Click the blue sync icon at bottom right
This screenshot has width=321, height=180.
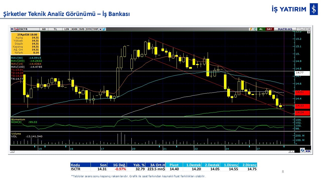[302, 150]
